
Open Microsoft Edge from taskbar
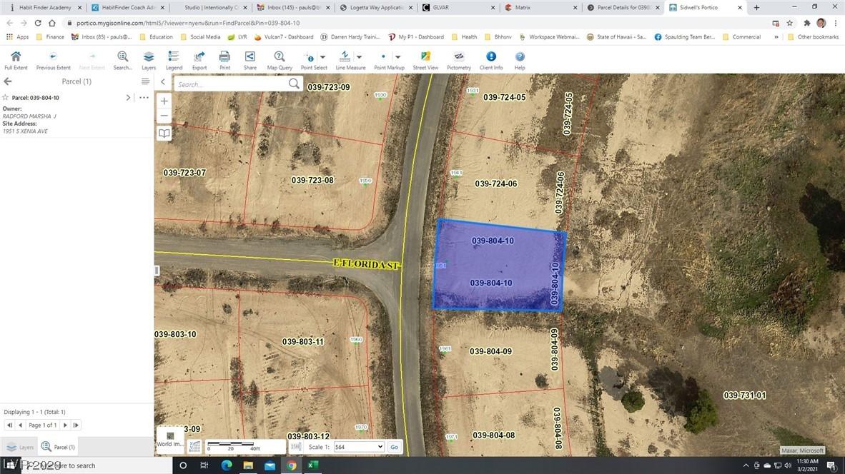[227, 465]
